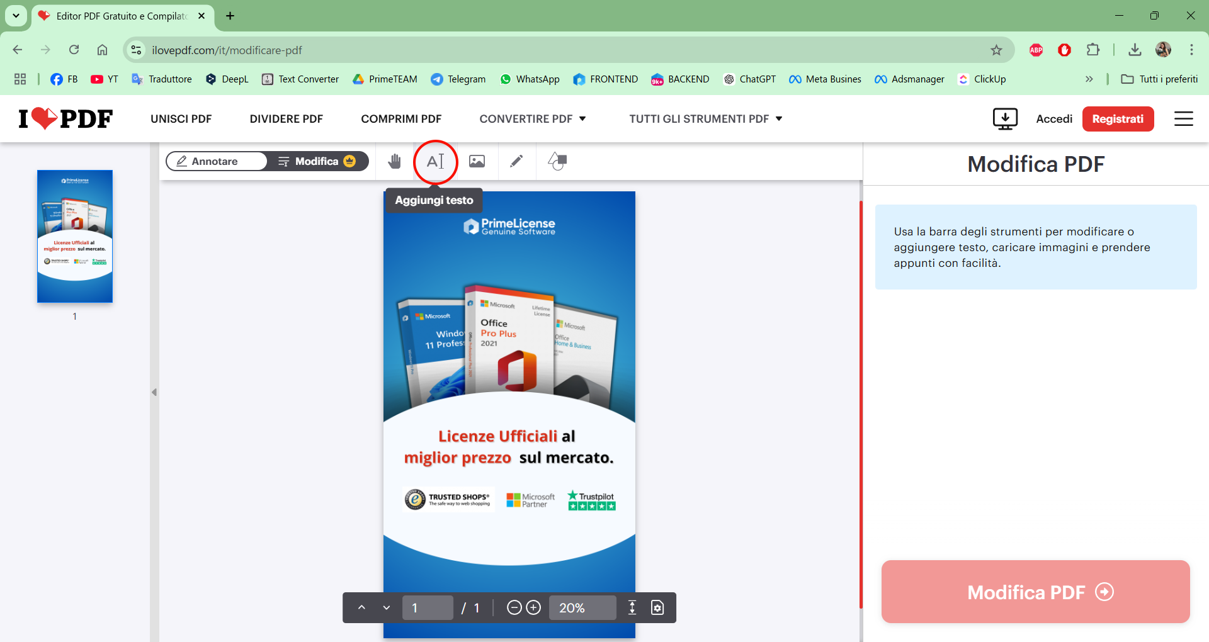Click the iLovePDF logo
The height and width of the screenshot is (642, 1209).
point(65,118)
